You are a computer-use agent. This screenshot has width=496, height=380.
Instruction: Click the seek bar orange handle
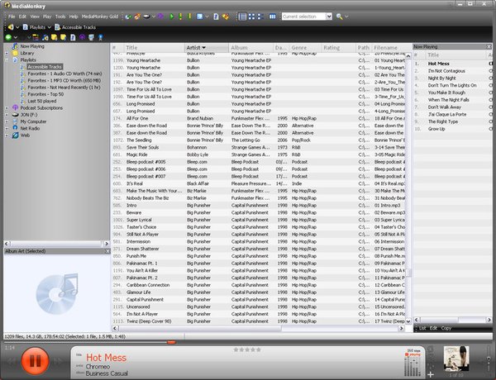pyautogui.click(x=171, y=342)
